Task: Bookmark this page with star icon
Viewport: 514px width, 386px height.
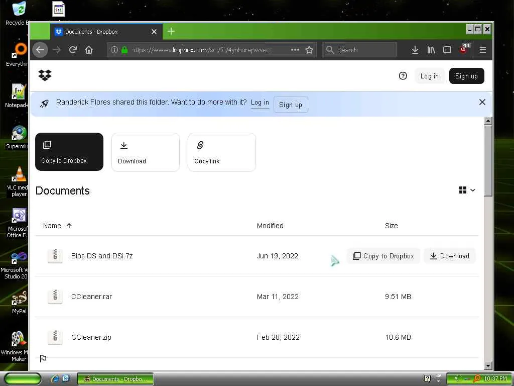Action: 309,50
